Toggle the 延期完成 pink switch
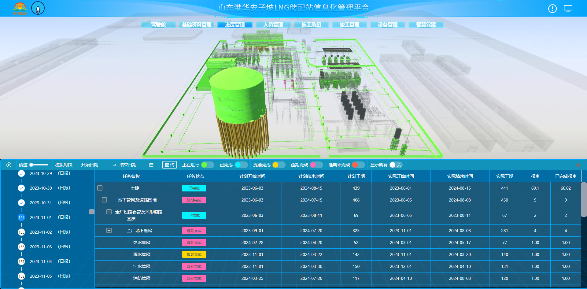 coord(316,165)
